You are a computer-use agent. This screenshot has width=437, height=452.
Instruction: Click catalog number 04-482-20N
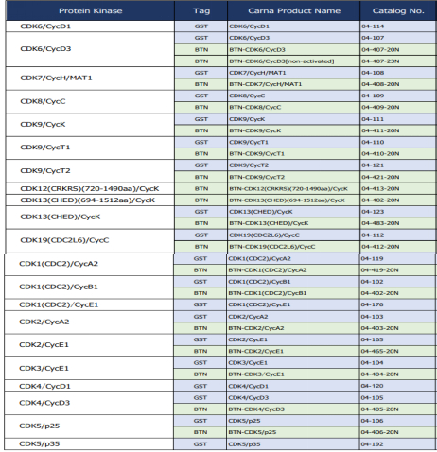coord(380,200)
